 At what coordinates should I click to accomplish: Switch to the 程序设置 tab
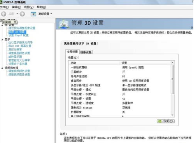click(86, 52)
